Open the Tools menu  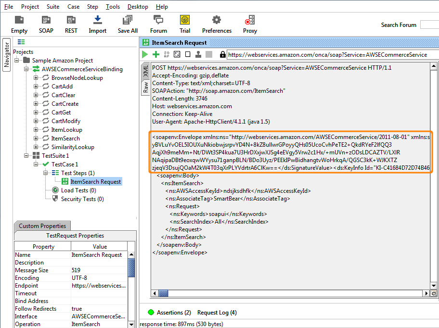click(113, 6)
